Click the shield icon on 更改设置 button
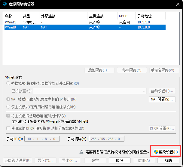Viewport: 183px width, 167px height. click(156, 152)
